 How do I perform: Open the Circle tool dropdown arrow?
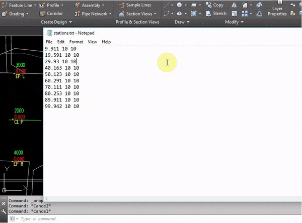click(x=186, y=5)
